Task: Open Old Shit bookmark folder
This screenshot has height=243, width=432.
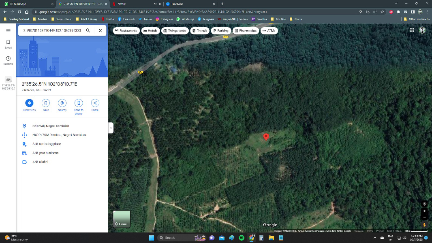Action: click(x=278, y=19)
